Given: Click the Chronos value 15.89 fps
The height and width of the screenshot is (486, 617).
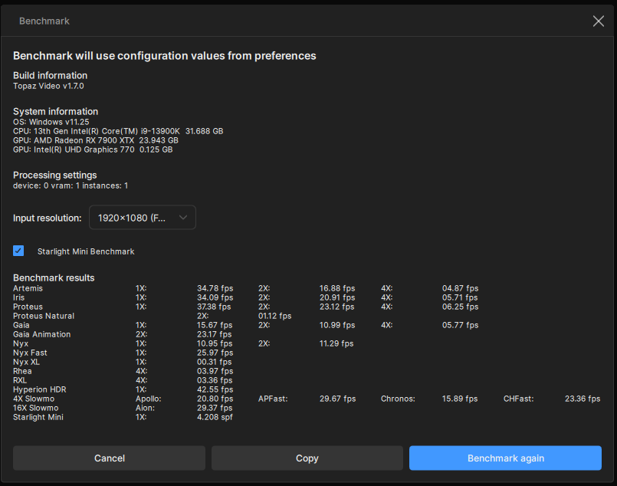Looking at the screenshot, I should tap(460, 399).
